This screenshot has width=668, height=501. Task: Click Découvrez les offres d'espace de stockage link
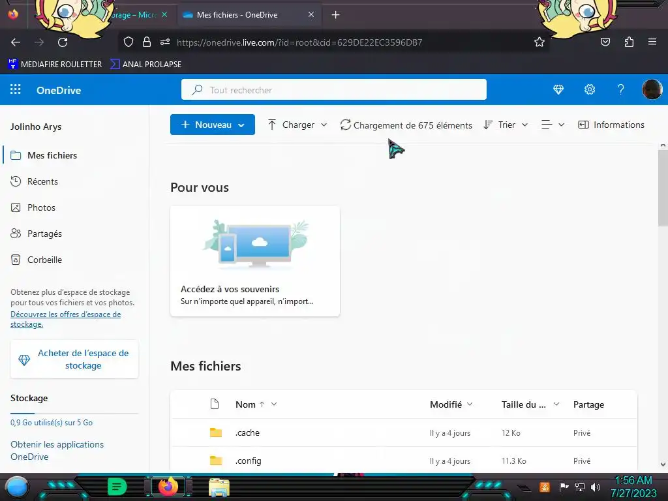(66, 319)
